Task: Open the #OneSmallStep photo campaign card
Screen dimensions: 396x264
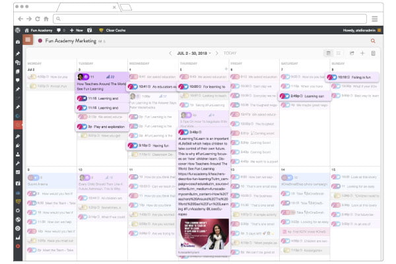Action: point(305,180)
